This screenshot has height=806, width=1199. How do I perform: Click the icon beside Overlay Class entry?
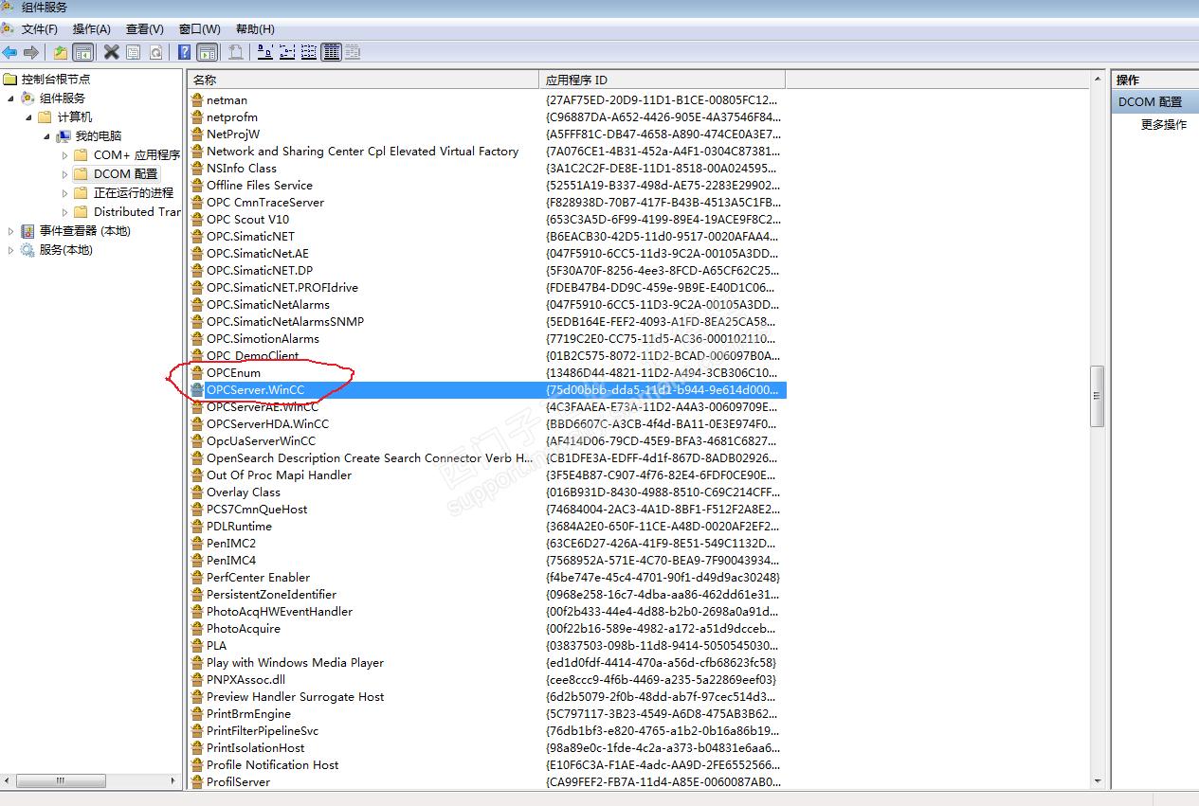[x=197, y=493]
